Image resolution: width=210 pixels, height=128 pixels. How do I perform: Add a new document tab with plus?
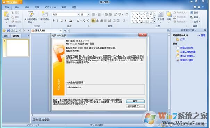(x=65, y=31)
